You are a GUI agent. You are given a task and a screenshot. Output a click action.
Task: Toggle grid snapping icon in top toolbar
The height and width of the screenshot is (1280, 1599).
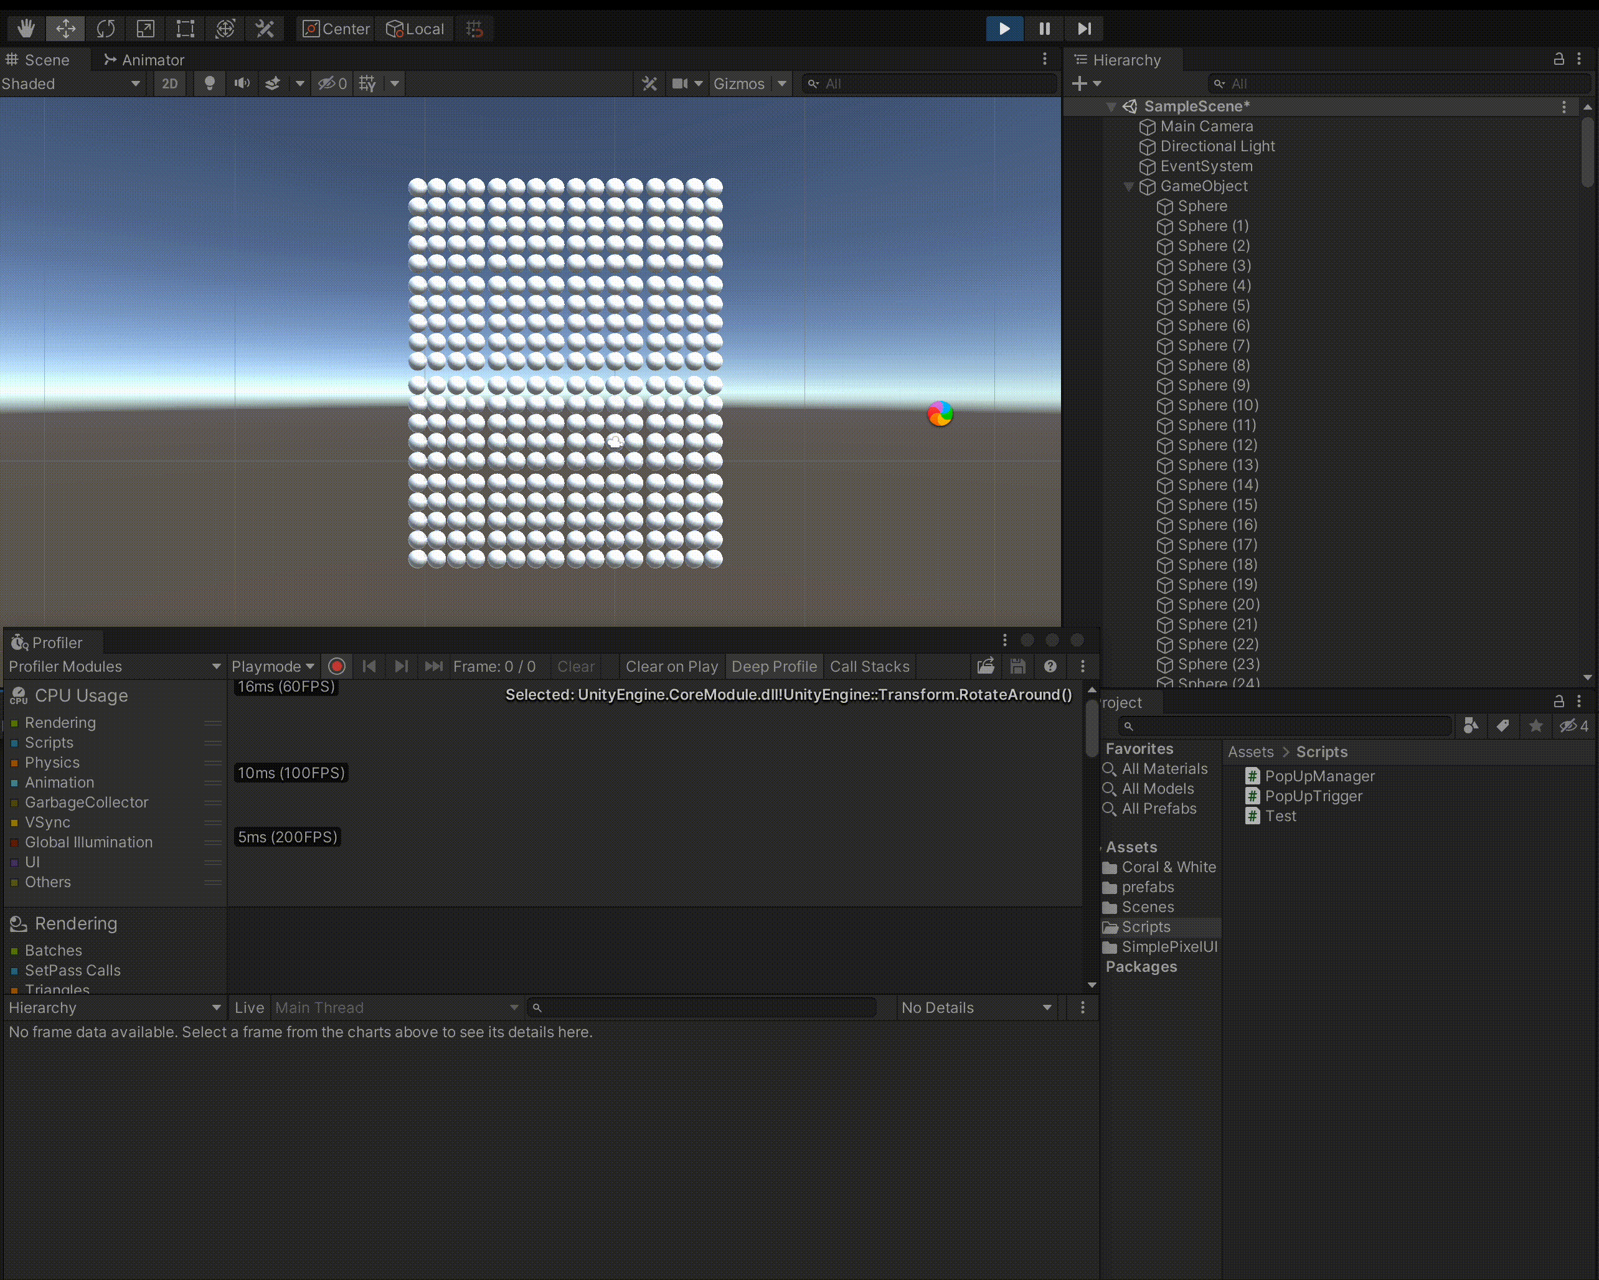[474, 29]
